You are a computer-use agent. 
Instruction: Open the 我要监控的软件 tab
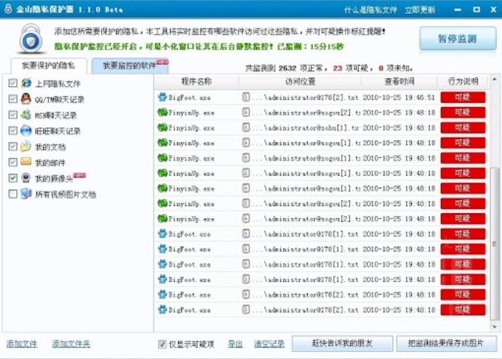[x=130, y=66]
